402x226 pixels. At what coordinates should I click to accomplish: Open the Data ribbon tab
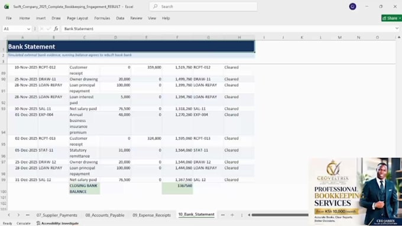tap(120, 18)
